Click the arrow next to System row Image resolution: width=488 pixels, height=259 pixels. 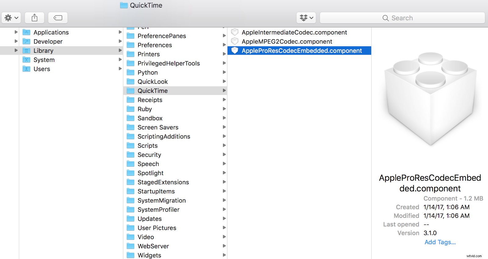[120, 59]
